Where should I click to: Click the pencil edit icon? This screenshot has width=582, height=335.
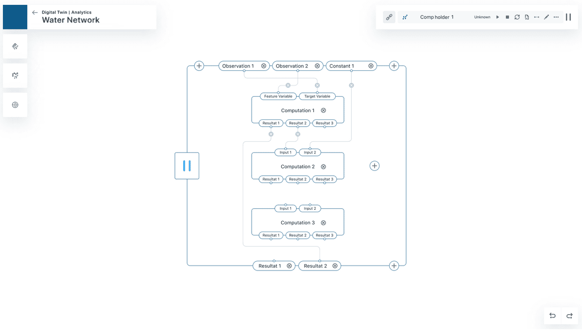click(x=546, y=17)
